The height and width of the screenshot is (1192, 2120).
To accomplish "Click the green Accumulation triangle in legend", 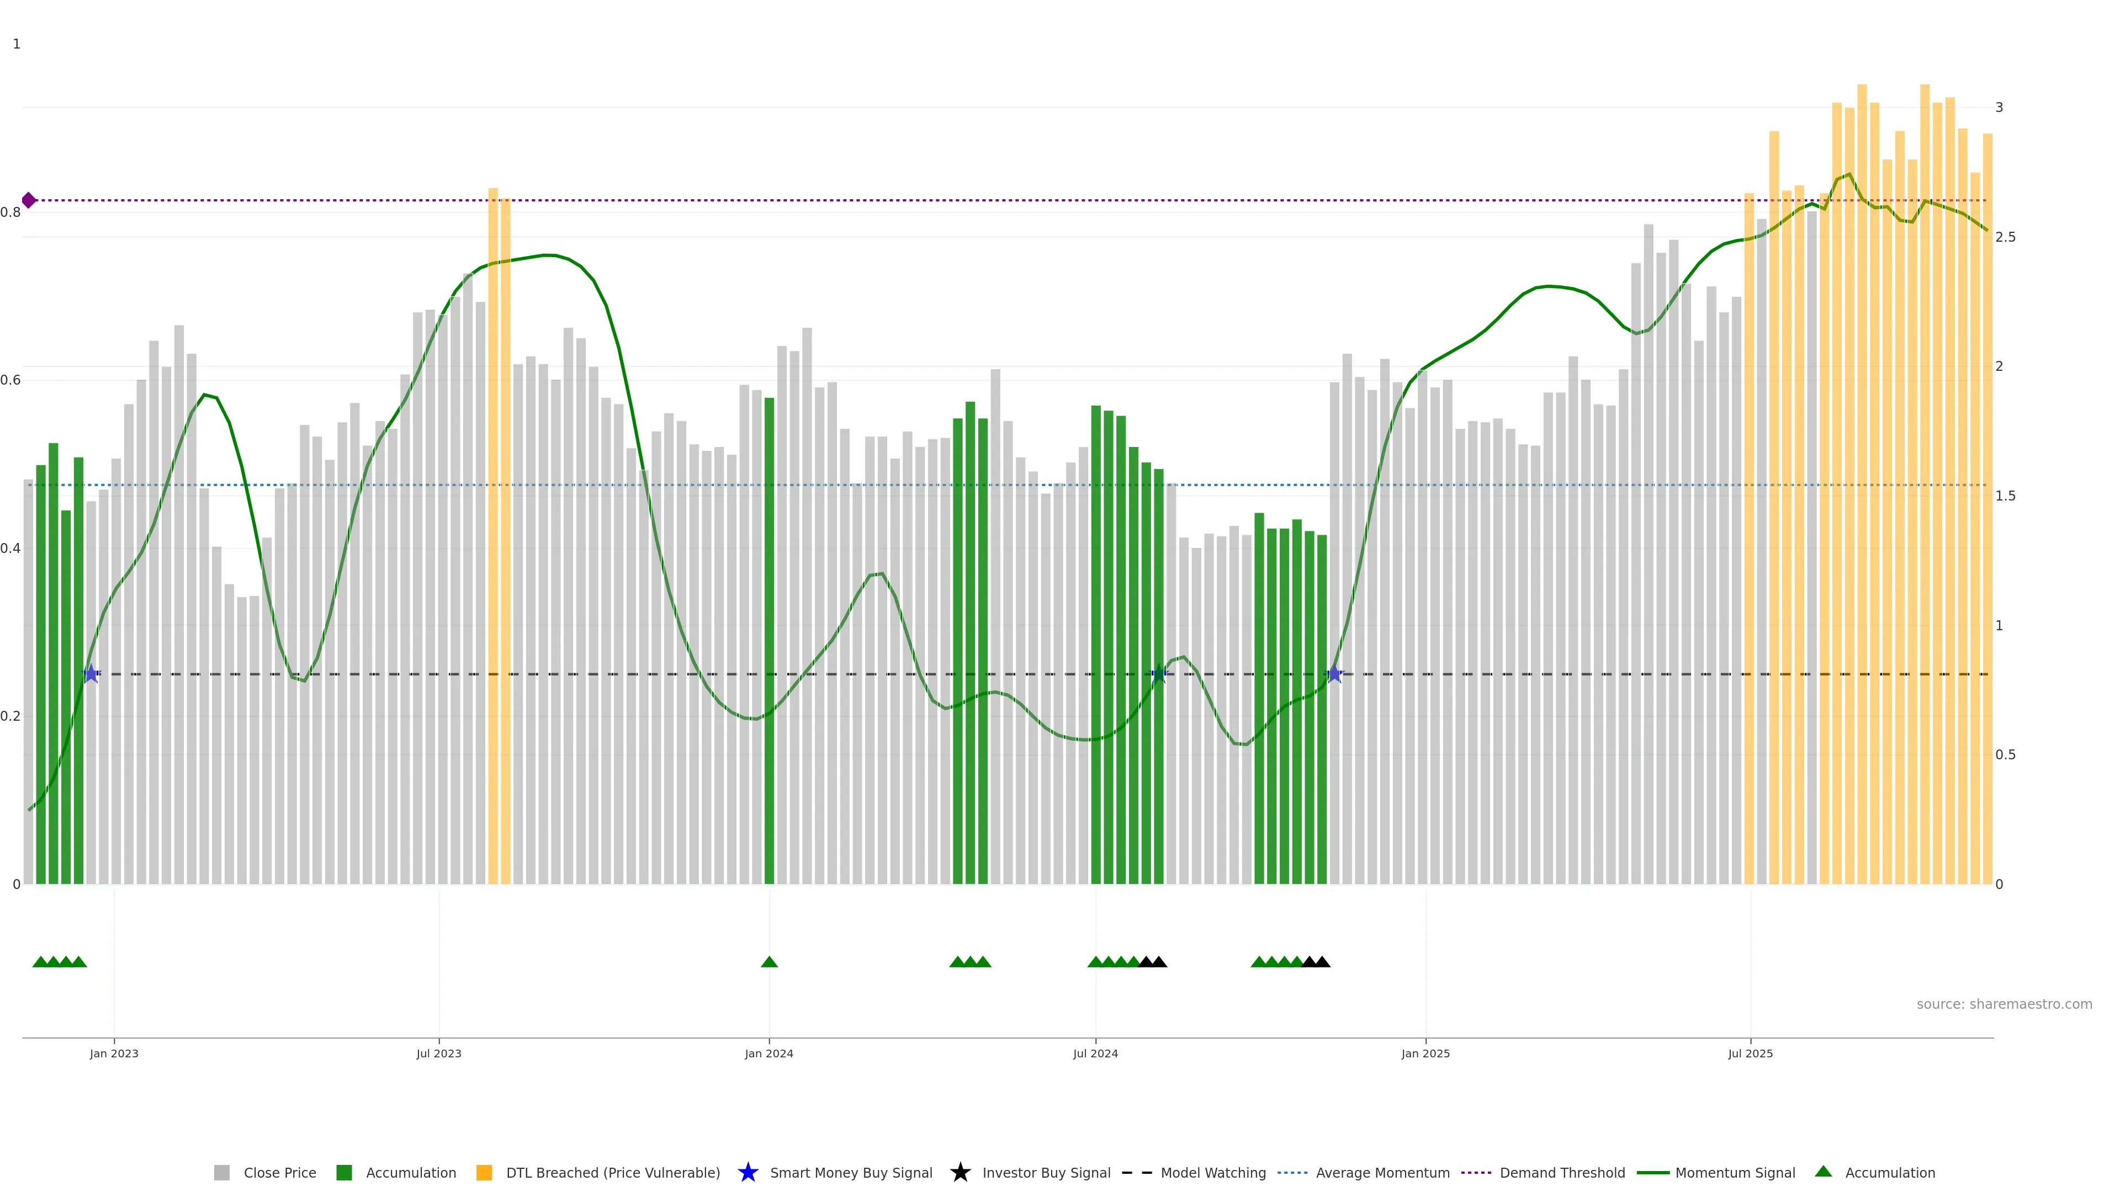I will point(1823,1172).
